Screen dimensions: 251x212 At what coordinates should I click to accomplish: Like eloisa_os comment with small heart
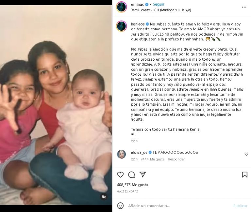(246, 154)
